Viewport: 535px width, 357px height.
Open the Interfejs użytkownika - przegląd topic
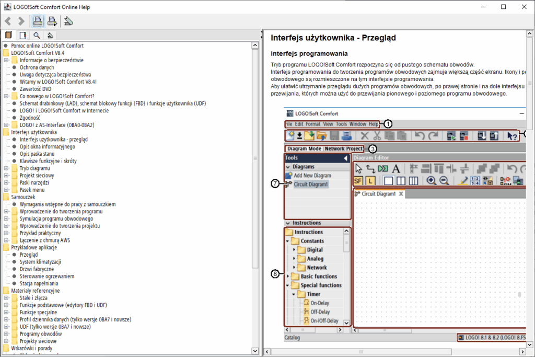[54, 139]
